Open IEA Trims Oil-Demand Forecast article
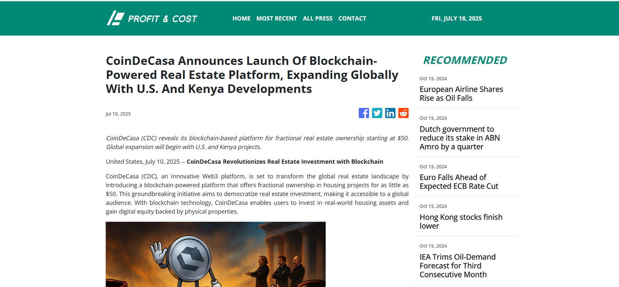 click(457, 266)
